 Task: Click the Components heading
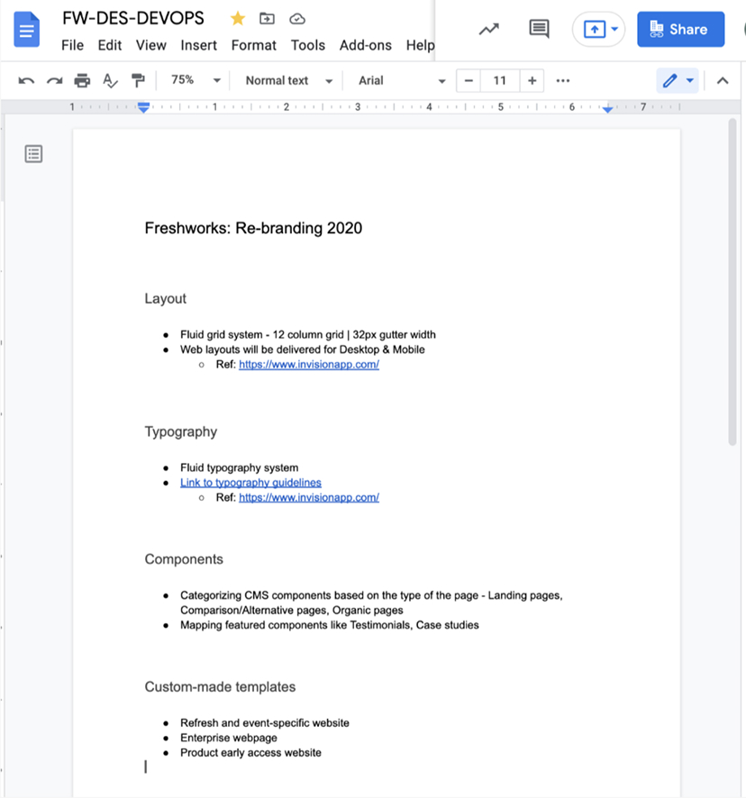pyautogui.click(x=184, y=559)
